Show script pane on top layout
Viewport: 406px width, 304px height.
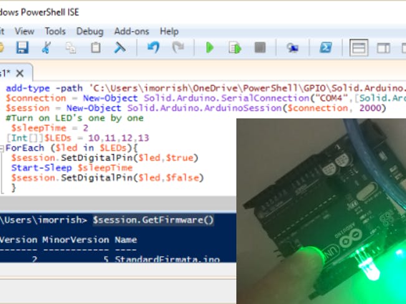point(359,48)
